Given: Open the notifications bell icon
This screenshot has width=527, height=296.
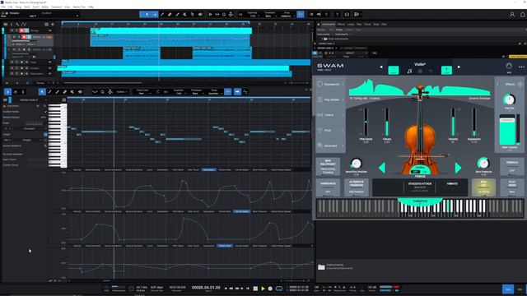Looking at the screenshot, I should tap(523, 15).
